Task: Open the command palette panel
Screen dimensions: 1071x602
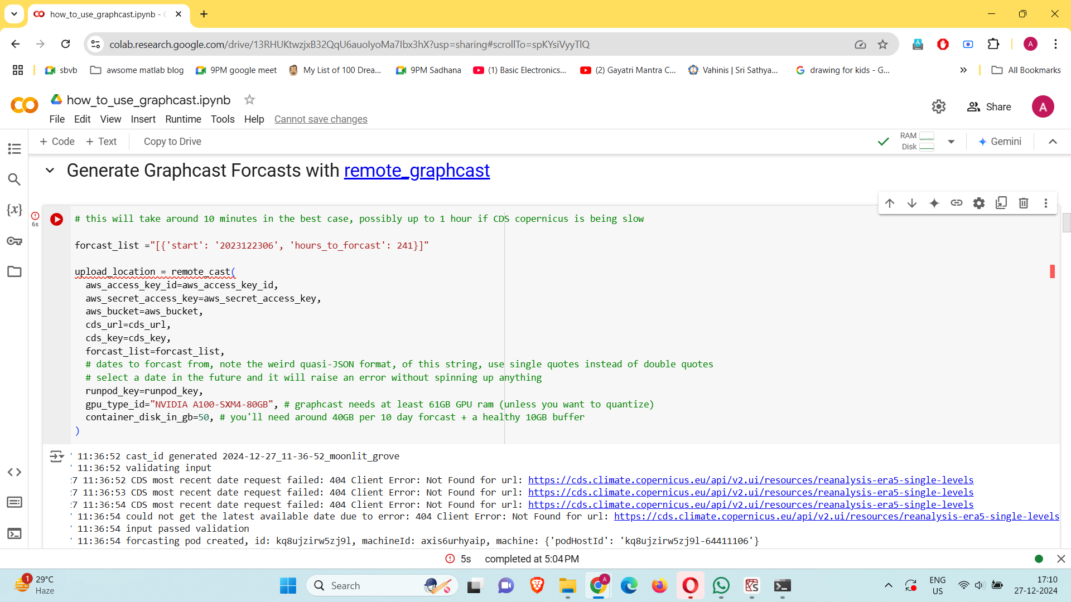Action: pos(15,502)
